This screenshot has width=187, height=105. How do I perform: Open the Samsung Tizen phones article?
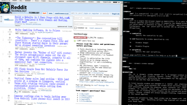click(x=42, y=98)
